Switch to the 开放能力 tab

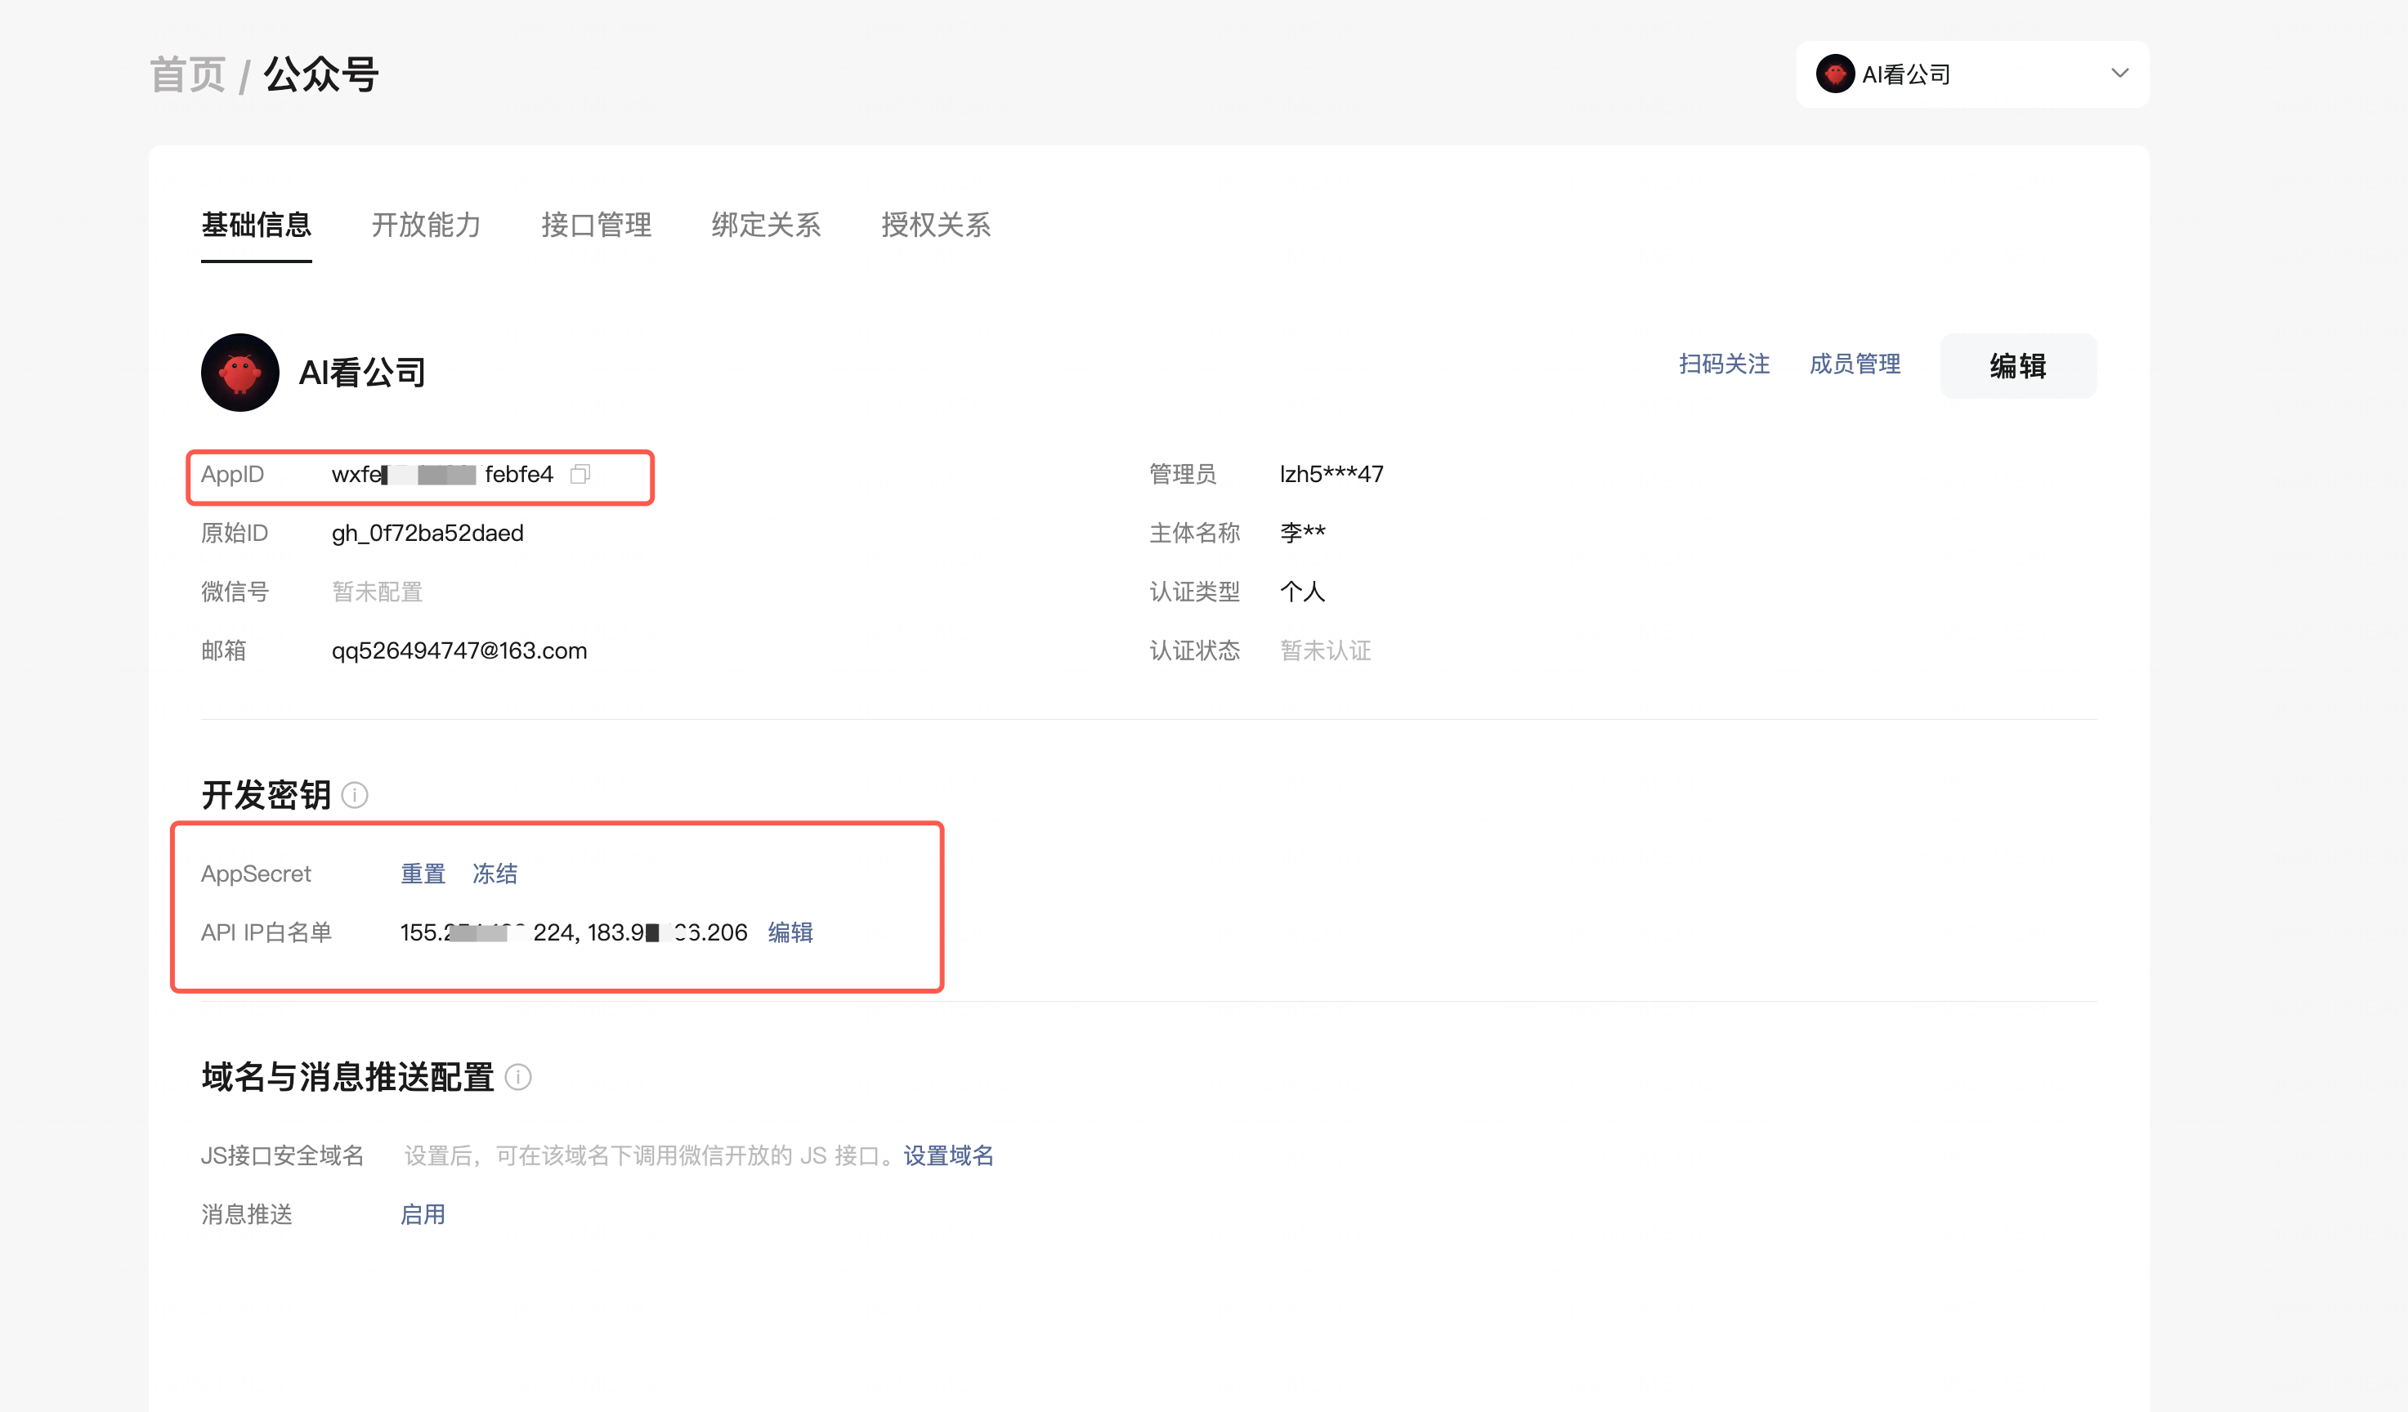pyautogui.click(x=426, y=226)
